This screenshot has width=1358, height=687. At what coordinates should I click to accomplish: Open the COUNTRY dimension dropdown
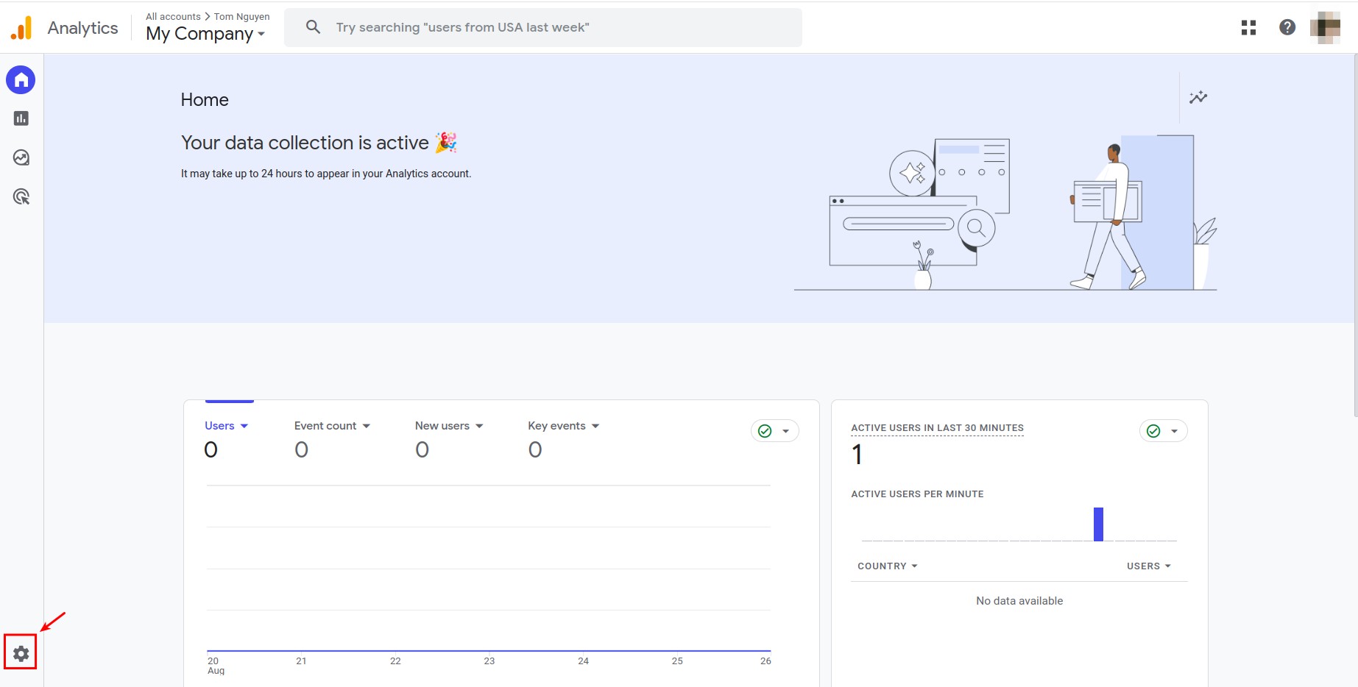click(888, 566)
